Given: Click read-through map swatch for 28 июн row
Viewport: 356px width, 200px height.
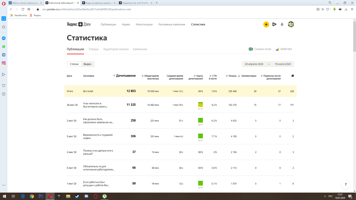Looking at the screenshot, I should coord(201,105).
